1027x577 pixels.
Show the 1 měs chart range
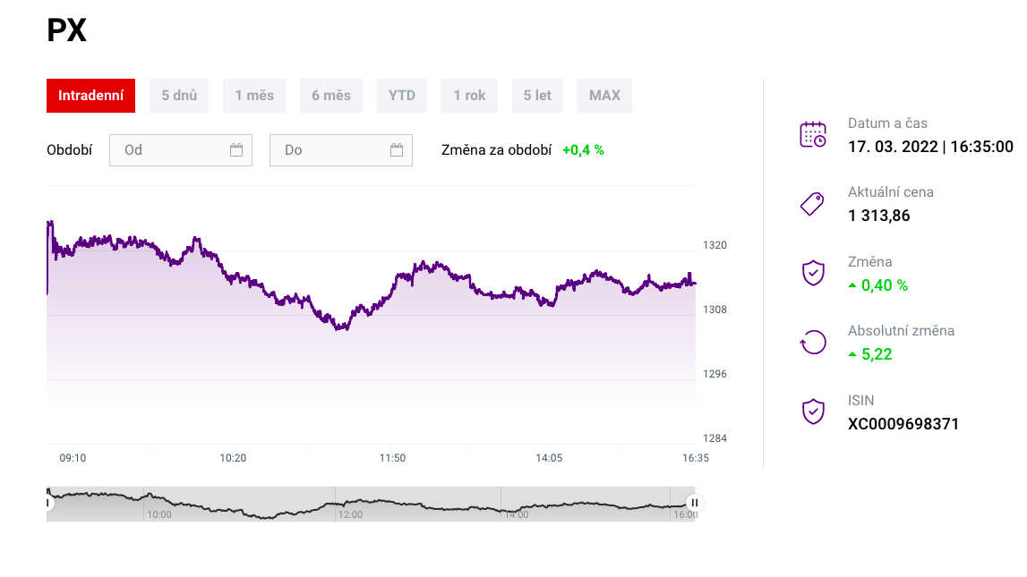[x=254, y=96]
